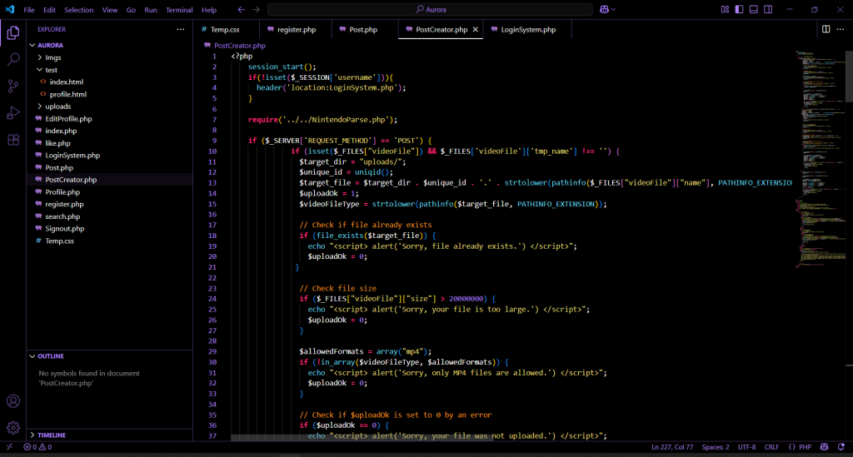Go back with the left arrow
Viewport: 853px width, 457px height.
click(x=241, y=9)
